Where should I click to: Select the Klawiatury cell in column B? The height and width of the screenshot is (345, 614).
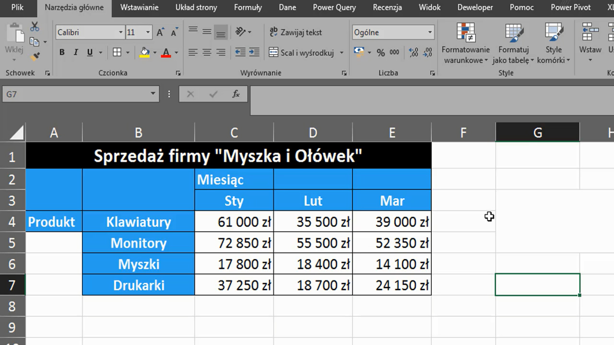point(138,222)
